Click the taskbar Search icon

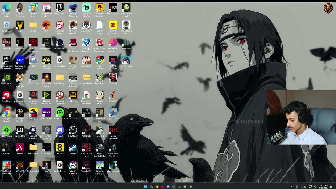151,187
